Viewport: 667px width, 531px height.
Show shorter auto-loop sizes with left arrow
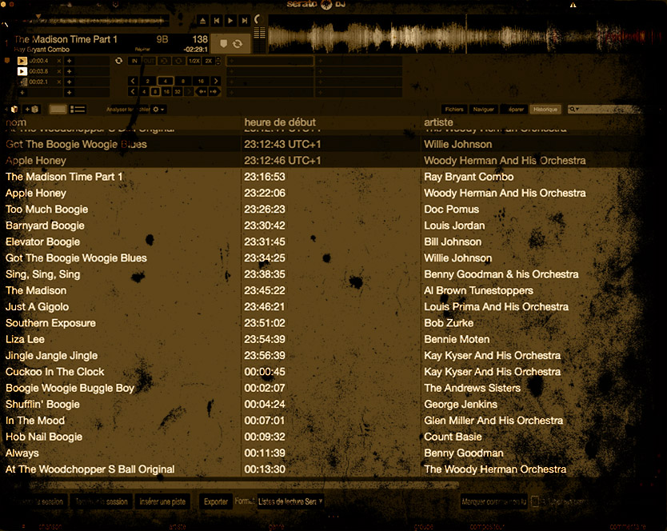pos(133,81)
